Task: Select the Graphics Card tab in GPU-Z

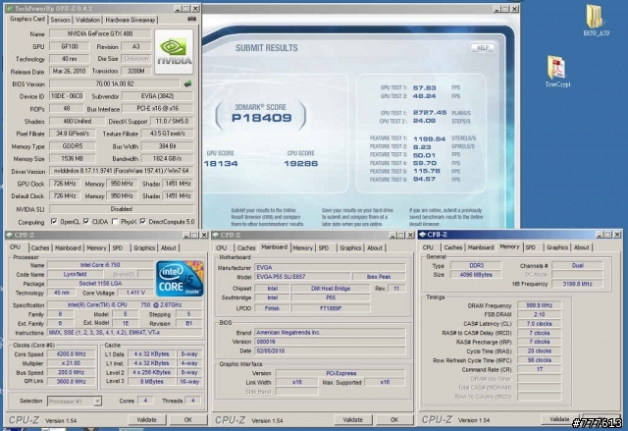Action: point(27,19)
